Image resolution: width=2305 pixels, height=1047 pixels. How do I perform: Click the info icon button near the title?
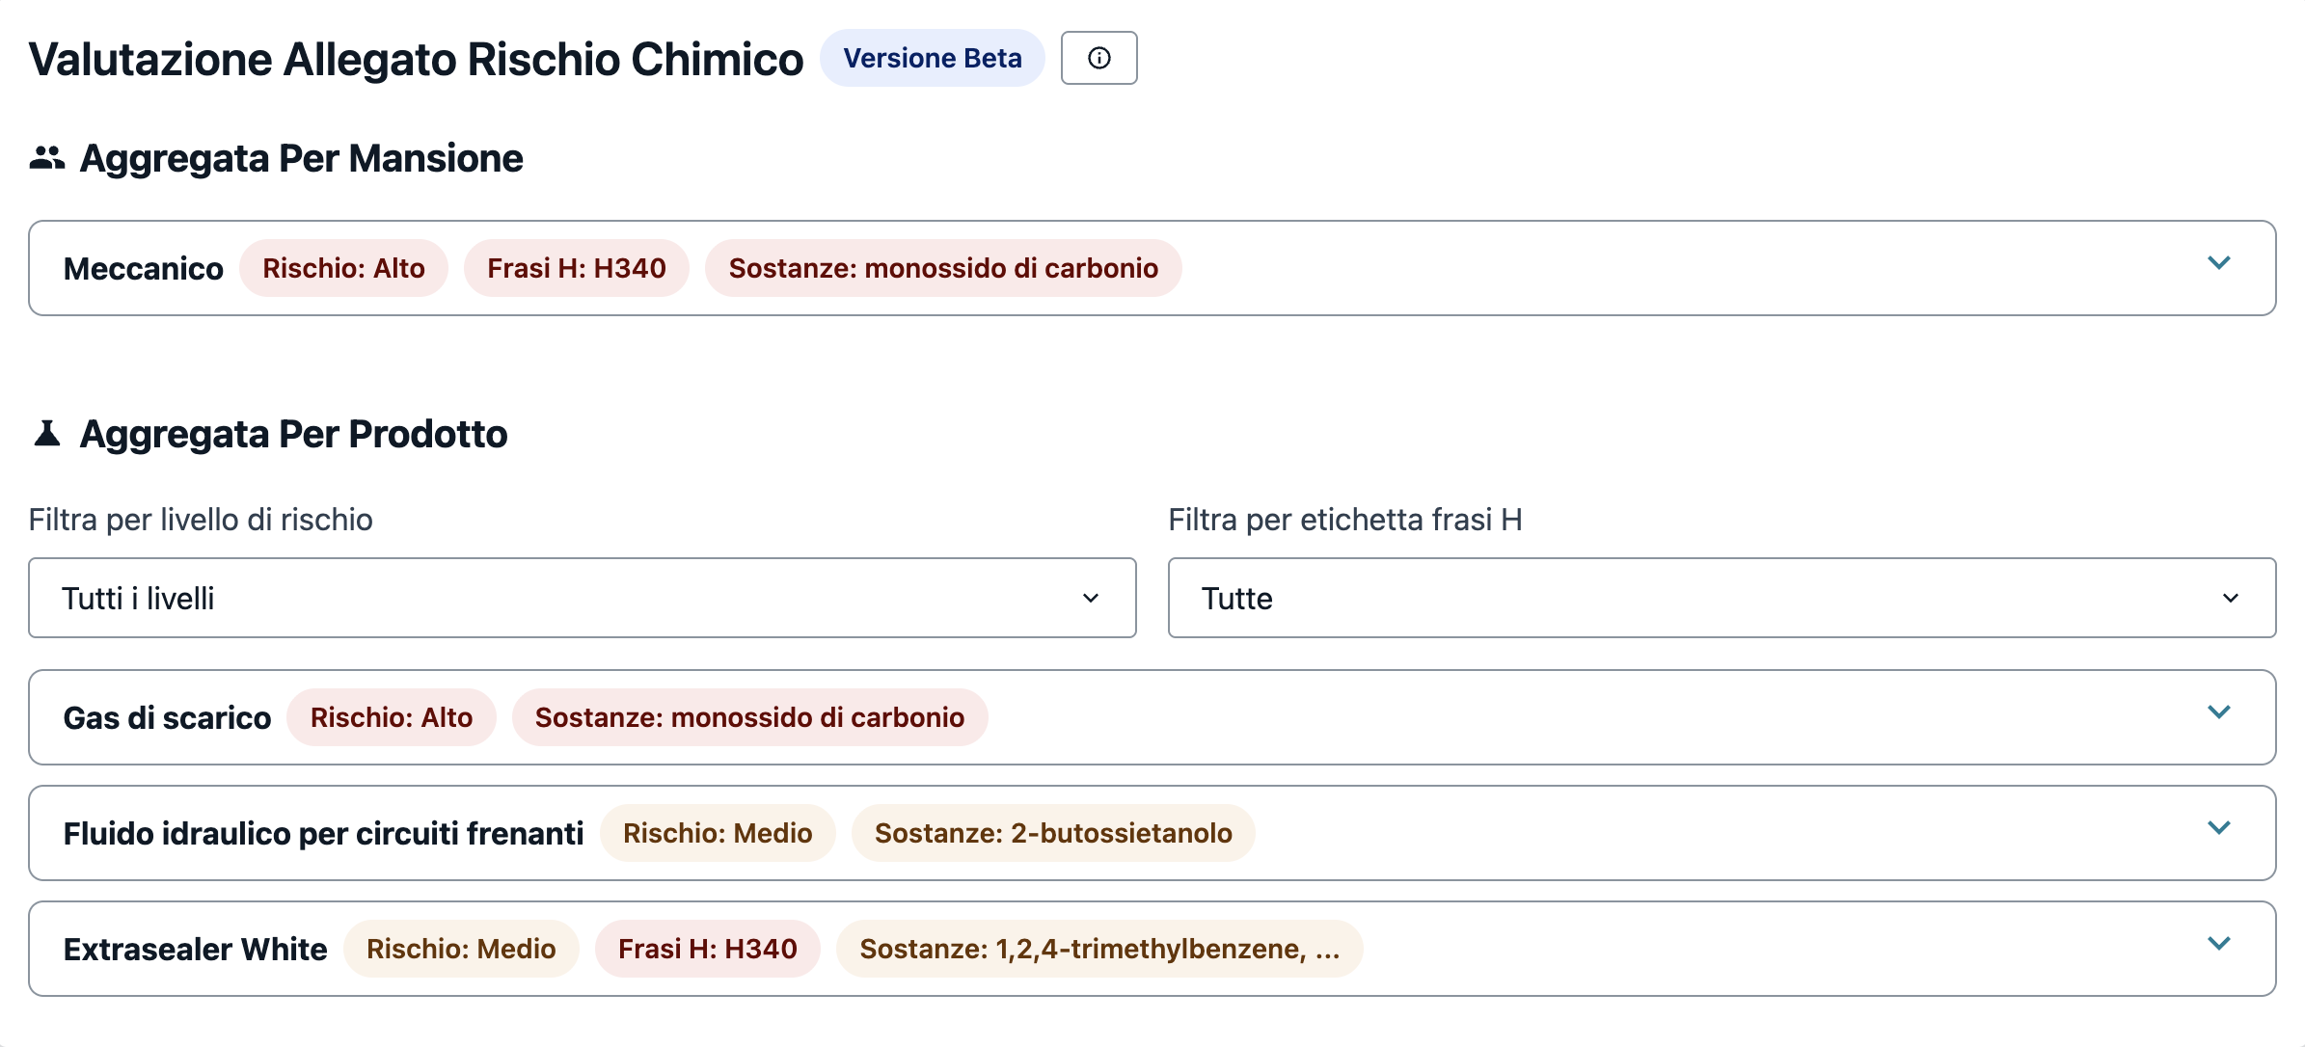(1098, 58)
